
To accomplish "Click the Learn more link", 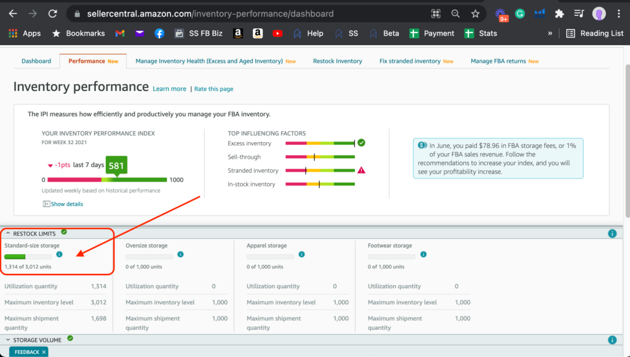I will pos(169,89).
